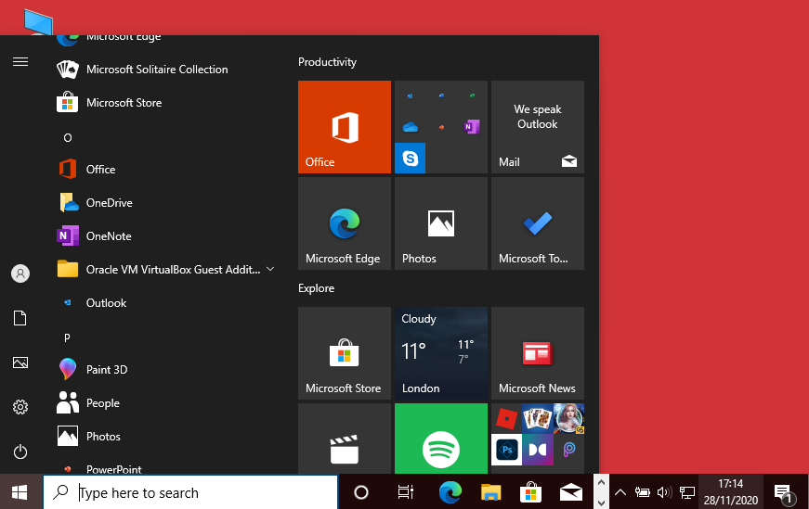Open Outlook from the app list

[165, 303]
